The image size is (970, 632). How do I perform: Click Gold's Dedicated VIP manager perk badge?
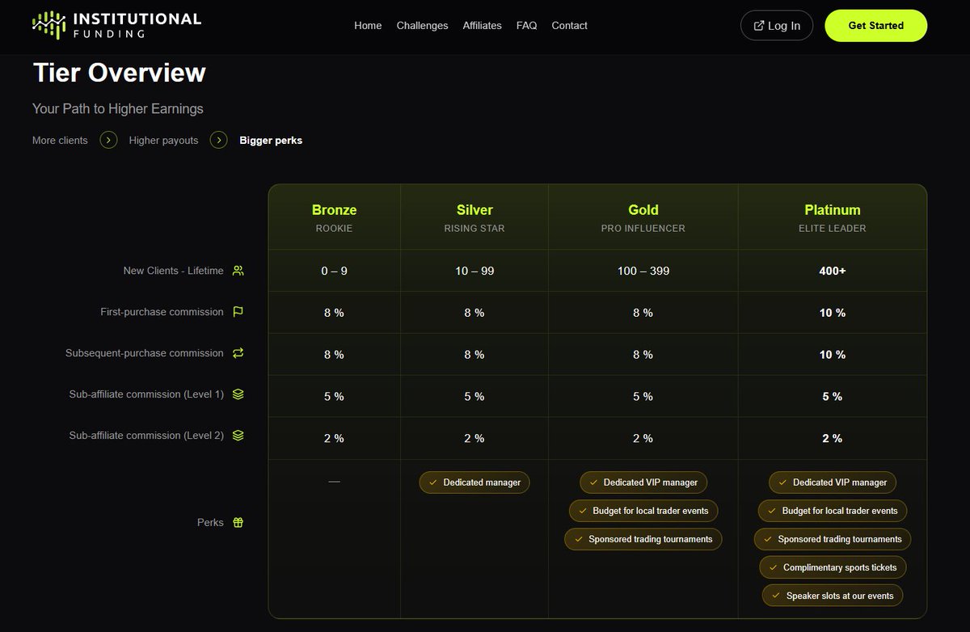point(643,482)
